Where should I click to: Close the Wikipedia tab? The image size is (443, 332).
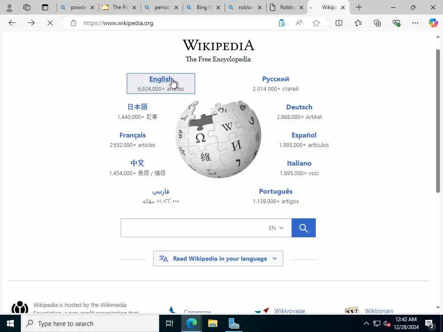click(343, 8)
